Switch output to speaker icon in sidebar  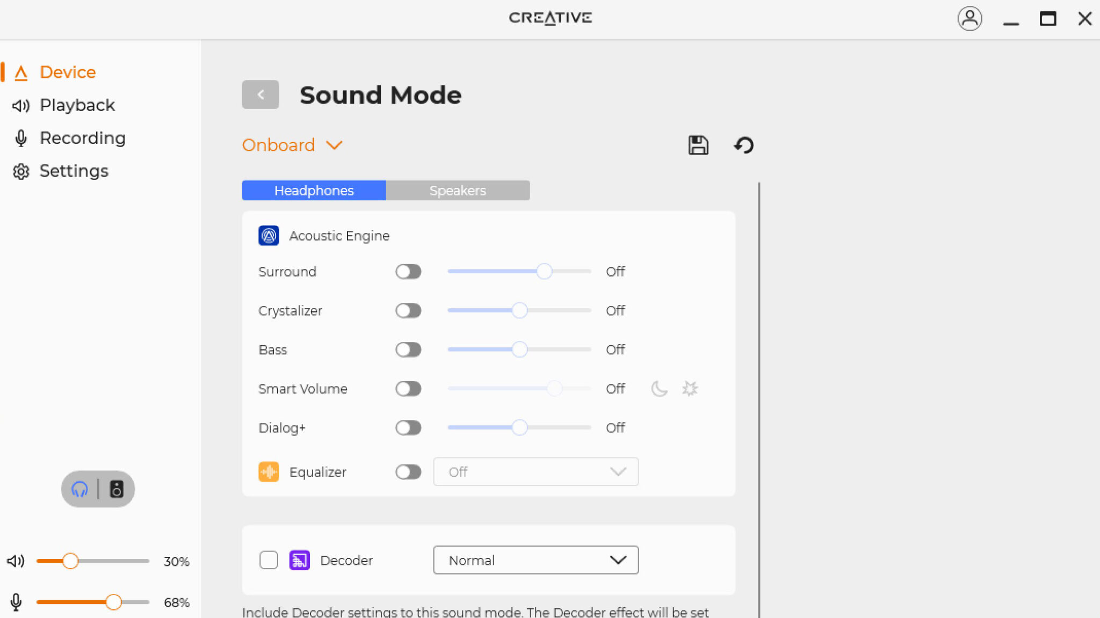117,489
